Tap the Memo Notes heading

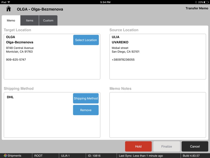click(x=120, y=88)
